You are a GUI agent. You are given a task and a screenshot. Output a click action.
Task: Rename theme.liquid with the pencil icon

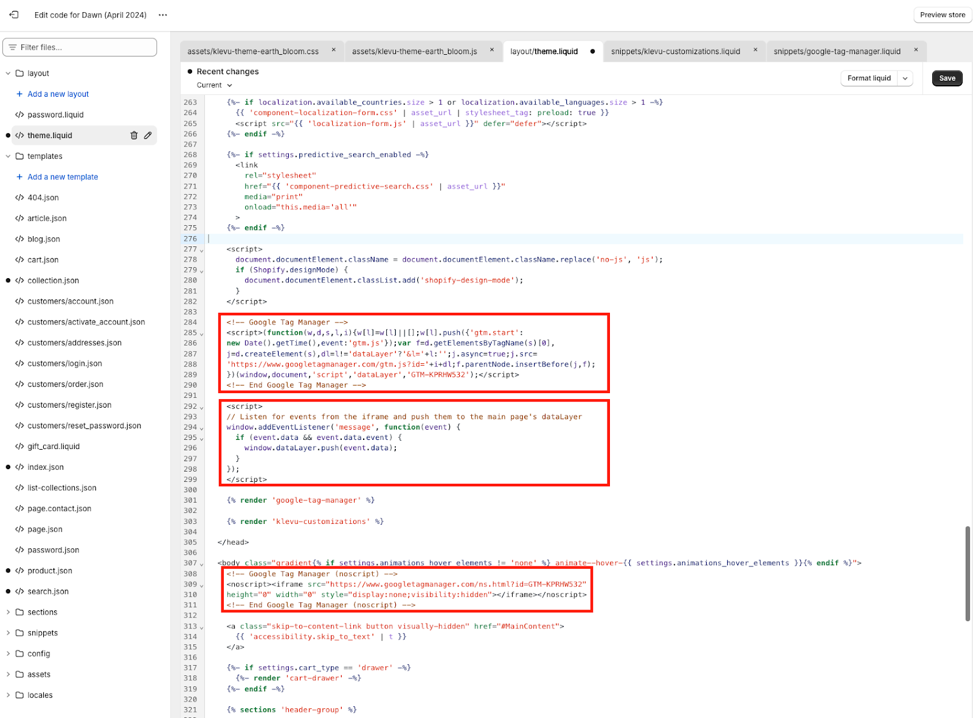point(148,135)
